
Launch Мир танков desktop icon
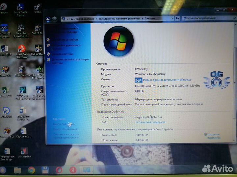point(22,70)
